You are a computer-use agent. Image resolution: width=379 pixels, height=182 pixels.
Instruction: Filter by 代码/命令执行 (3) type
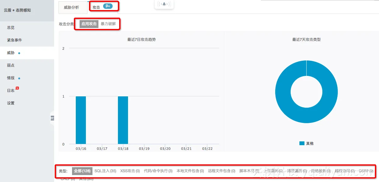point(158,171)
